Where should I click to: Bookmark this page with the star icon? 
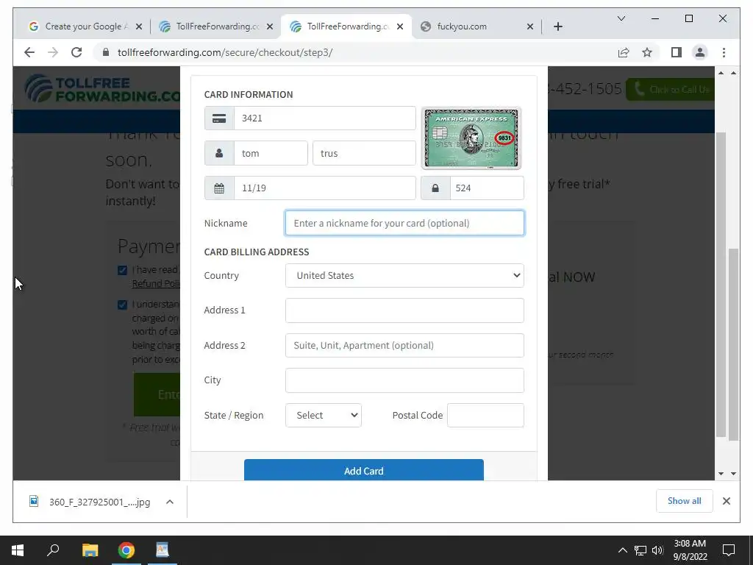pos(647,52)
